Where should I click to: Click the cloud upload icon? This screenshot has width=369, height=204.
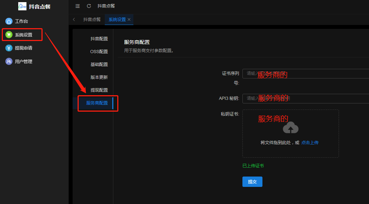291,128
